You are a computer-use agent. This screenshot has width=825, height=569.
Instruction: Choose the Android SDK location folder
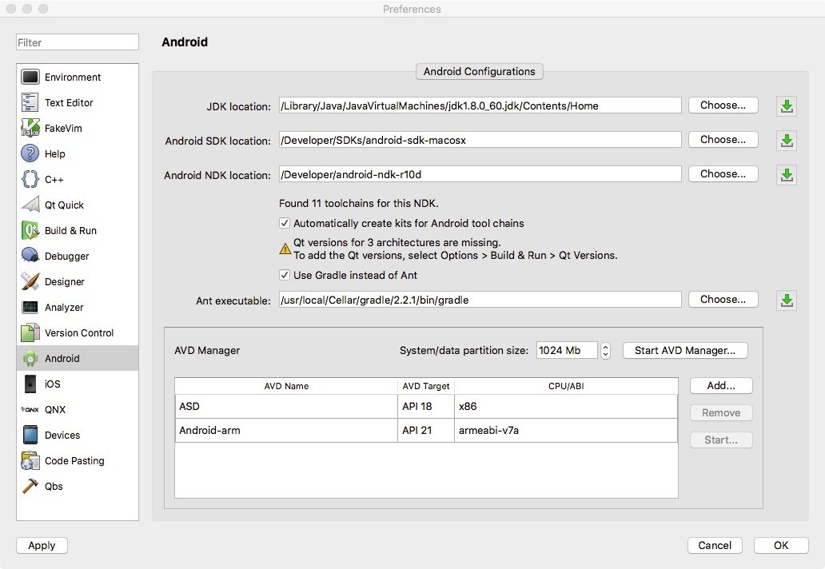723,139
